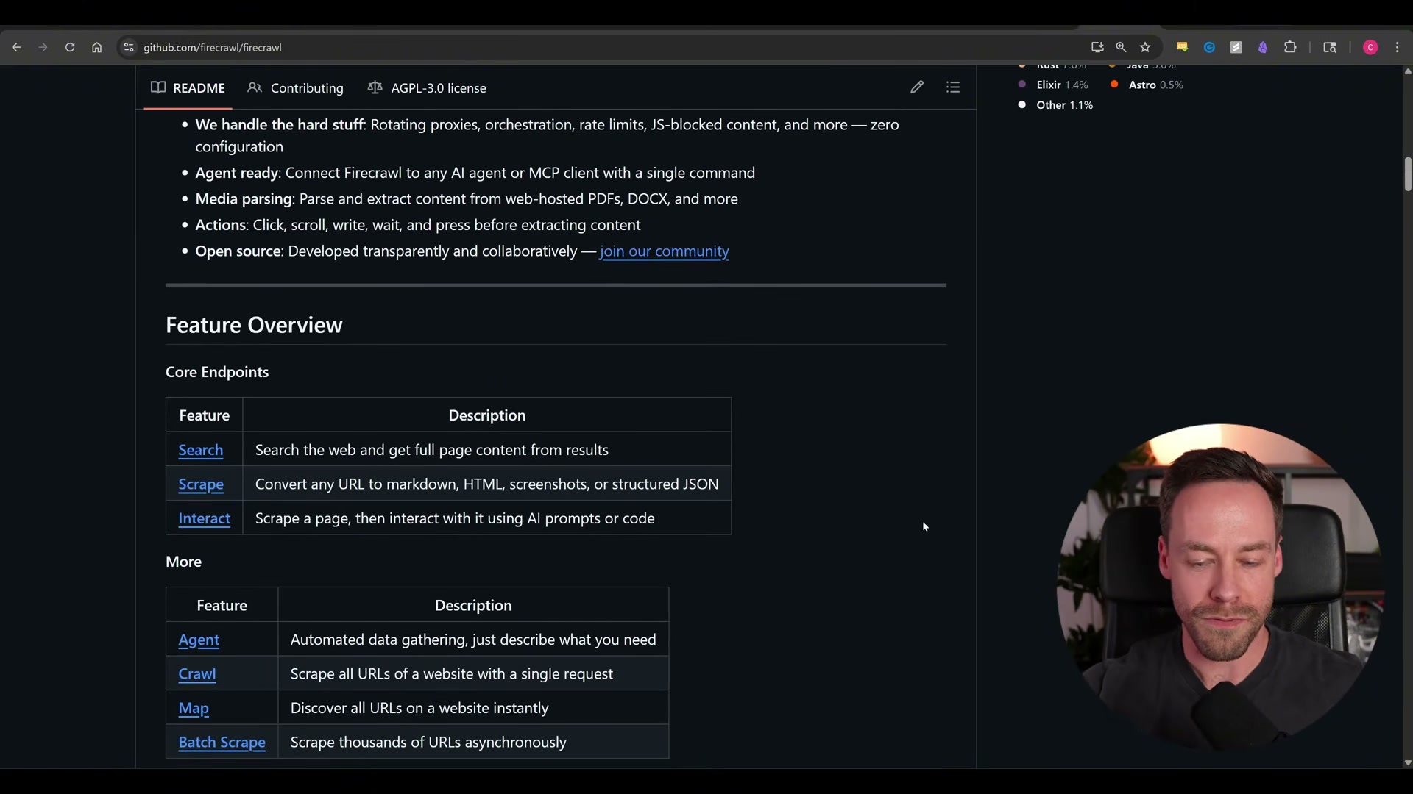The height and width of the screenshot is (794, 1413).
Task: Open the README edit pencil icon
Action: click(x=917, y=87)
